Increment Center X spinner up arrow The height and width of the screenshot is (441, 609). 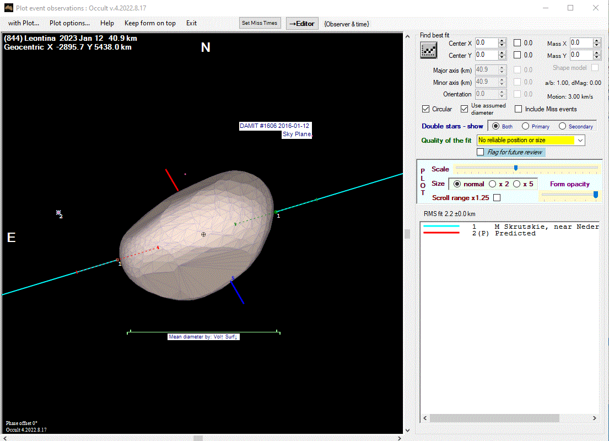pyautogui.click(x=502, y=40)
